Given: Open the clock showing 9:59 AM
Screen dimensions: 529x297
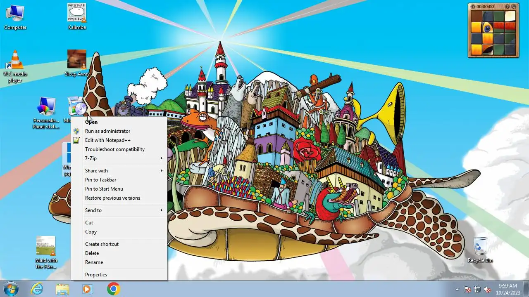Looking at the screenshot, I should [x=508, y=289].
